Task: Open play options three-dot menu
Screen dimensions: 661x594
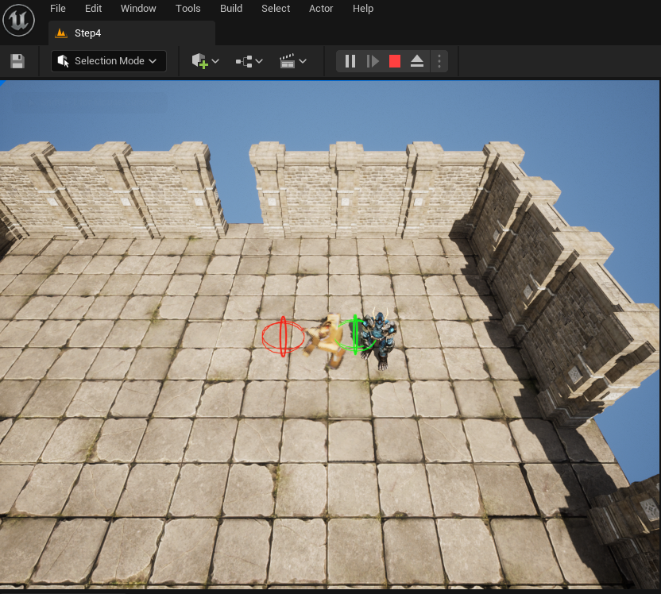Action: pyautogui.click(x=439, y=61)
